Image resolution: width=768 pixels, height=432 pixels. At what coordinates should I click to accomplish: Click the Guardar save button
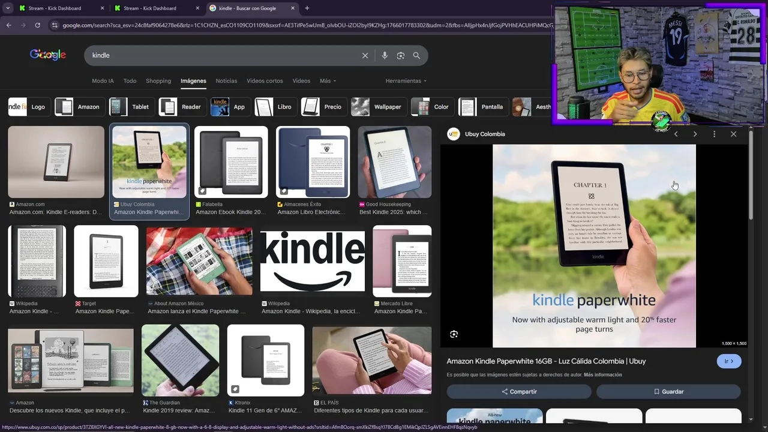(x=668, y=391)
